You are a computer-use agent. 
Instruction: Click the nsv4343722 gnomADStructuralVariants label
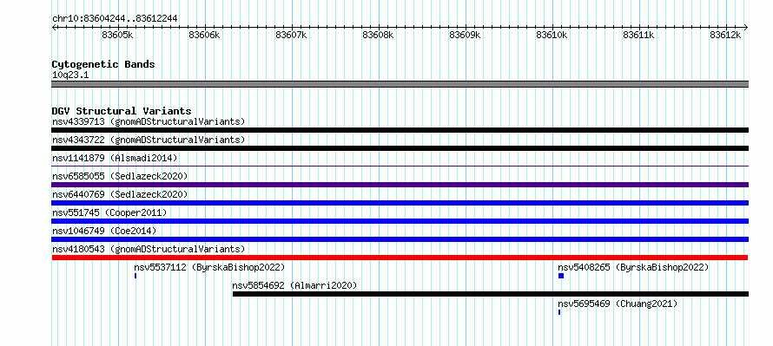point(149,140)
